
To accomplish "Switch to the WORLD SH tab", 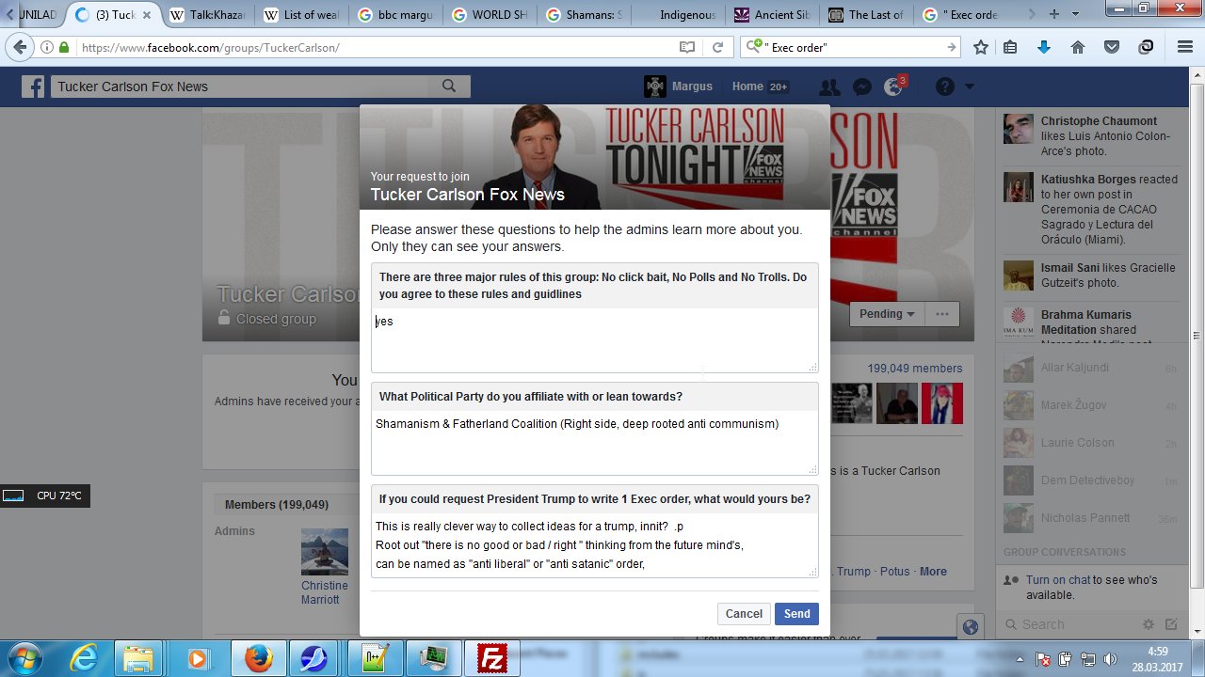I will pyautogui.click(x=490, y=14).
